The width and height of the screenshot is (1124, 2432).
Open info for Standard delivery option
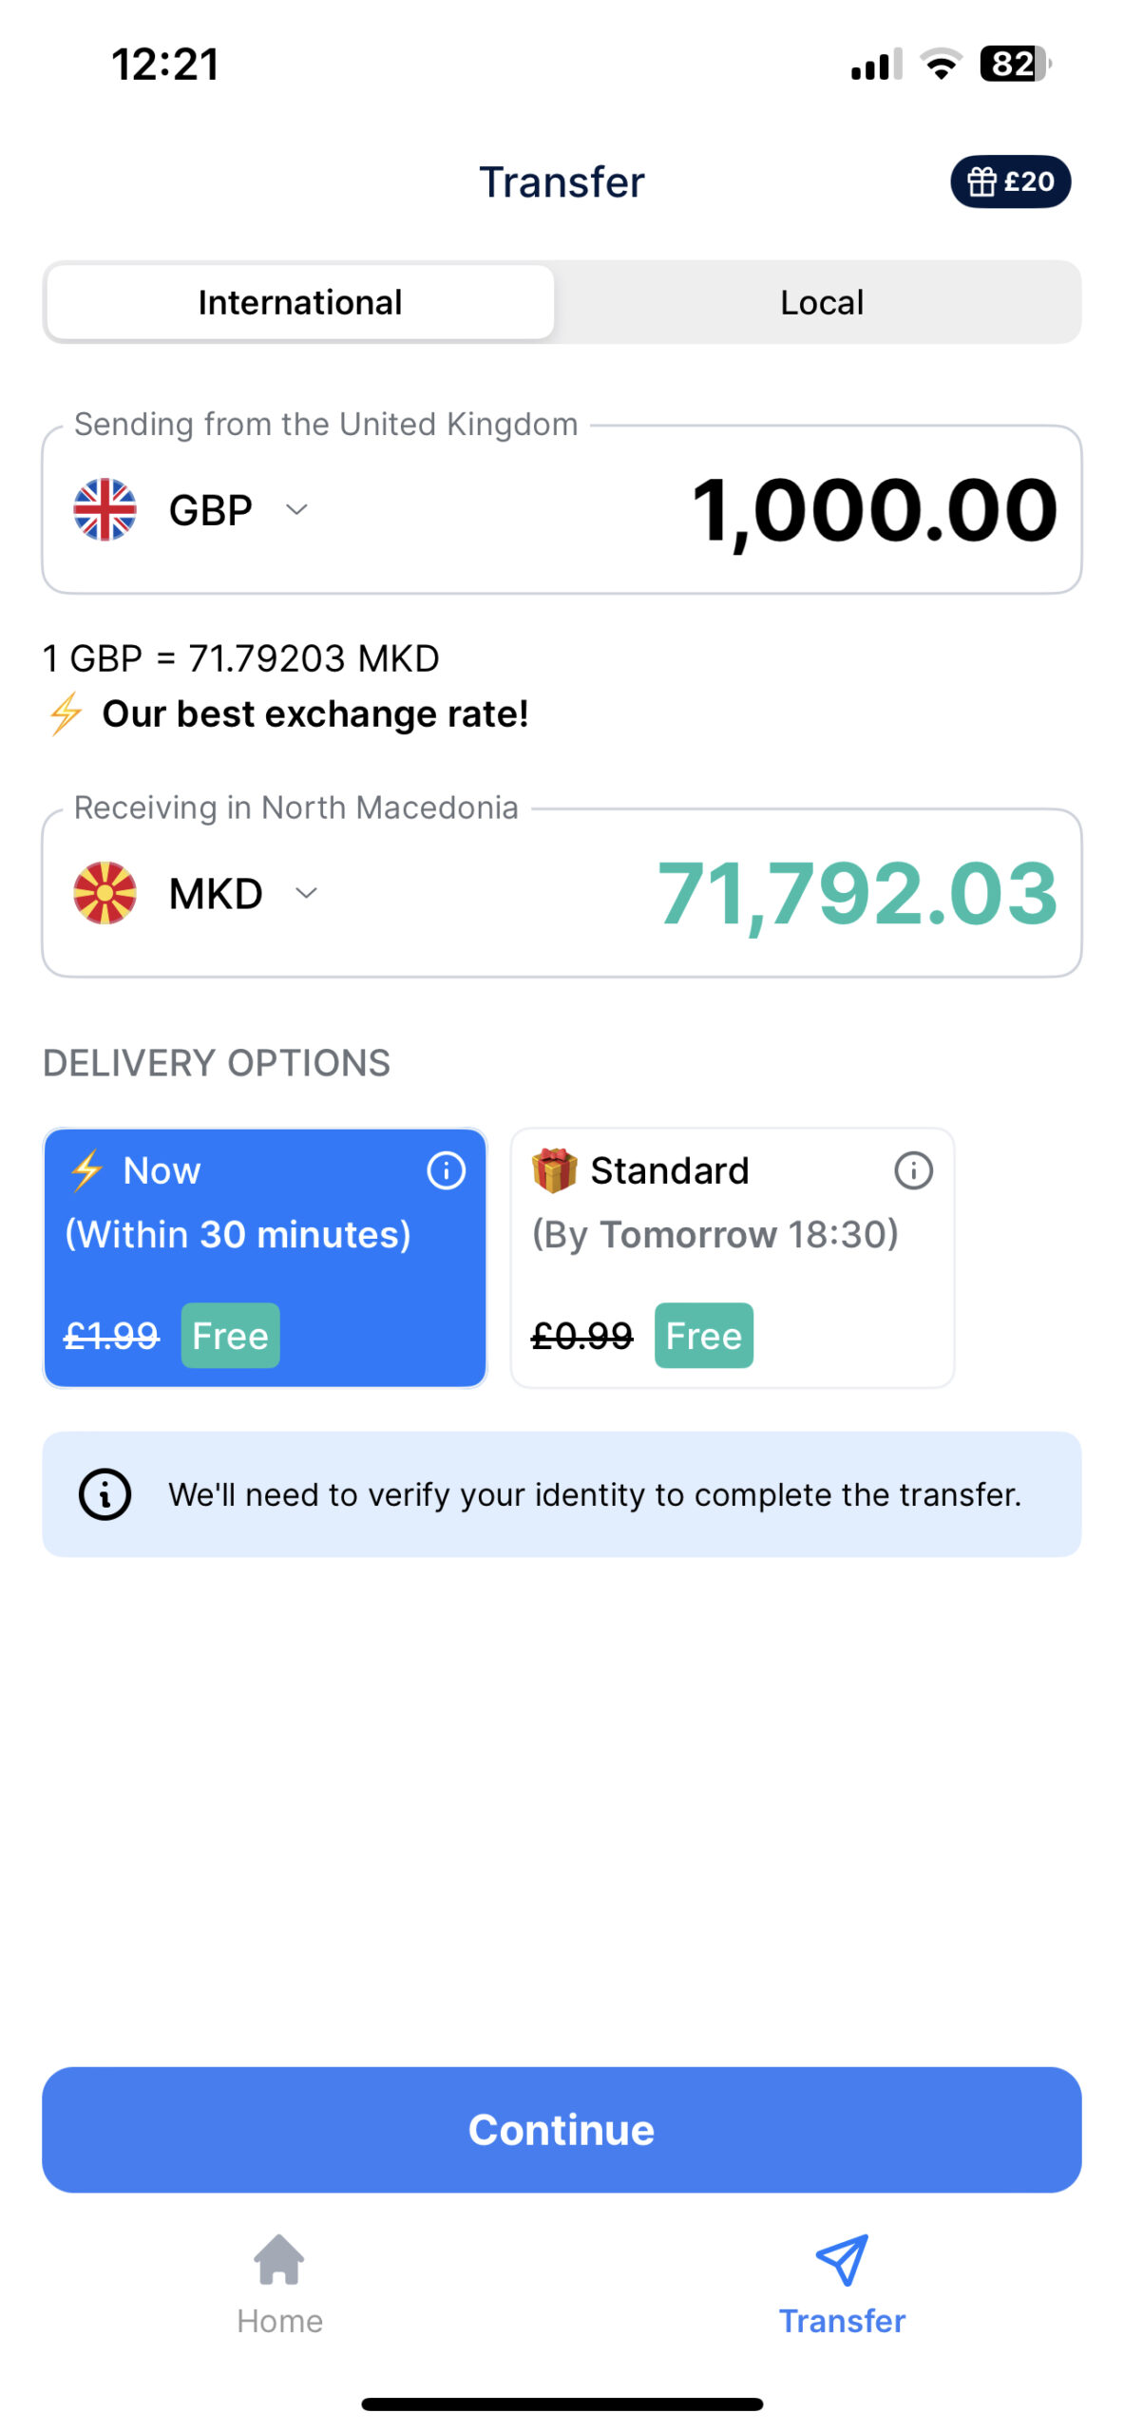(x=913, y=1169)
